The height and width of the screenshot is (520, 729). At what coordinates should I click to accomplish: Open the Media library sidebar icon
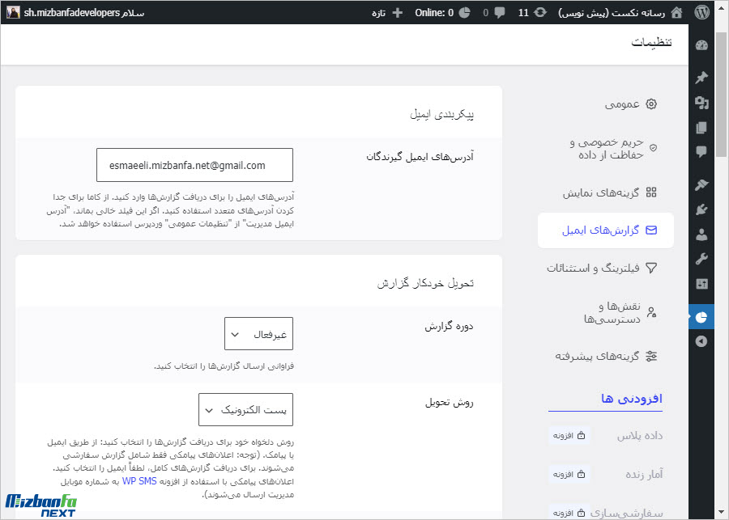(701, 103)
